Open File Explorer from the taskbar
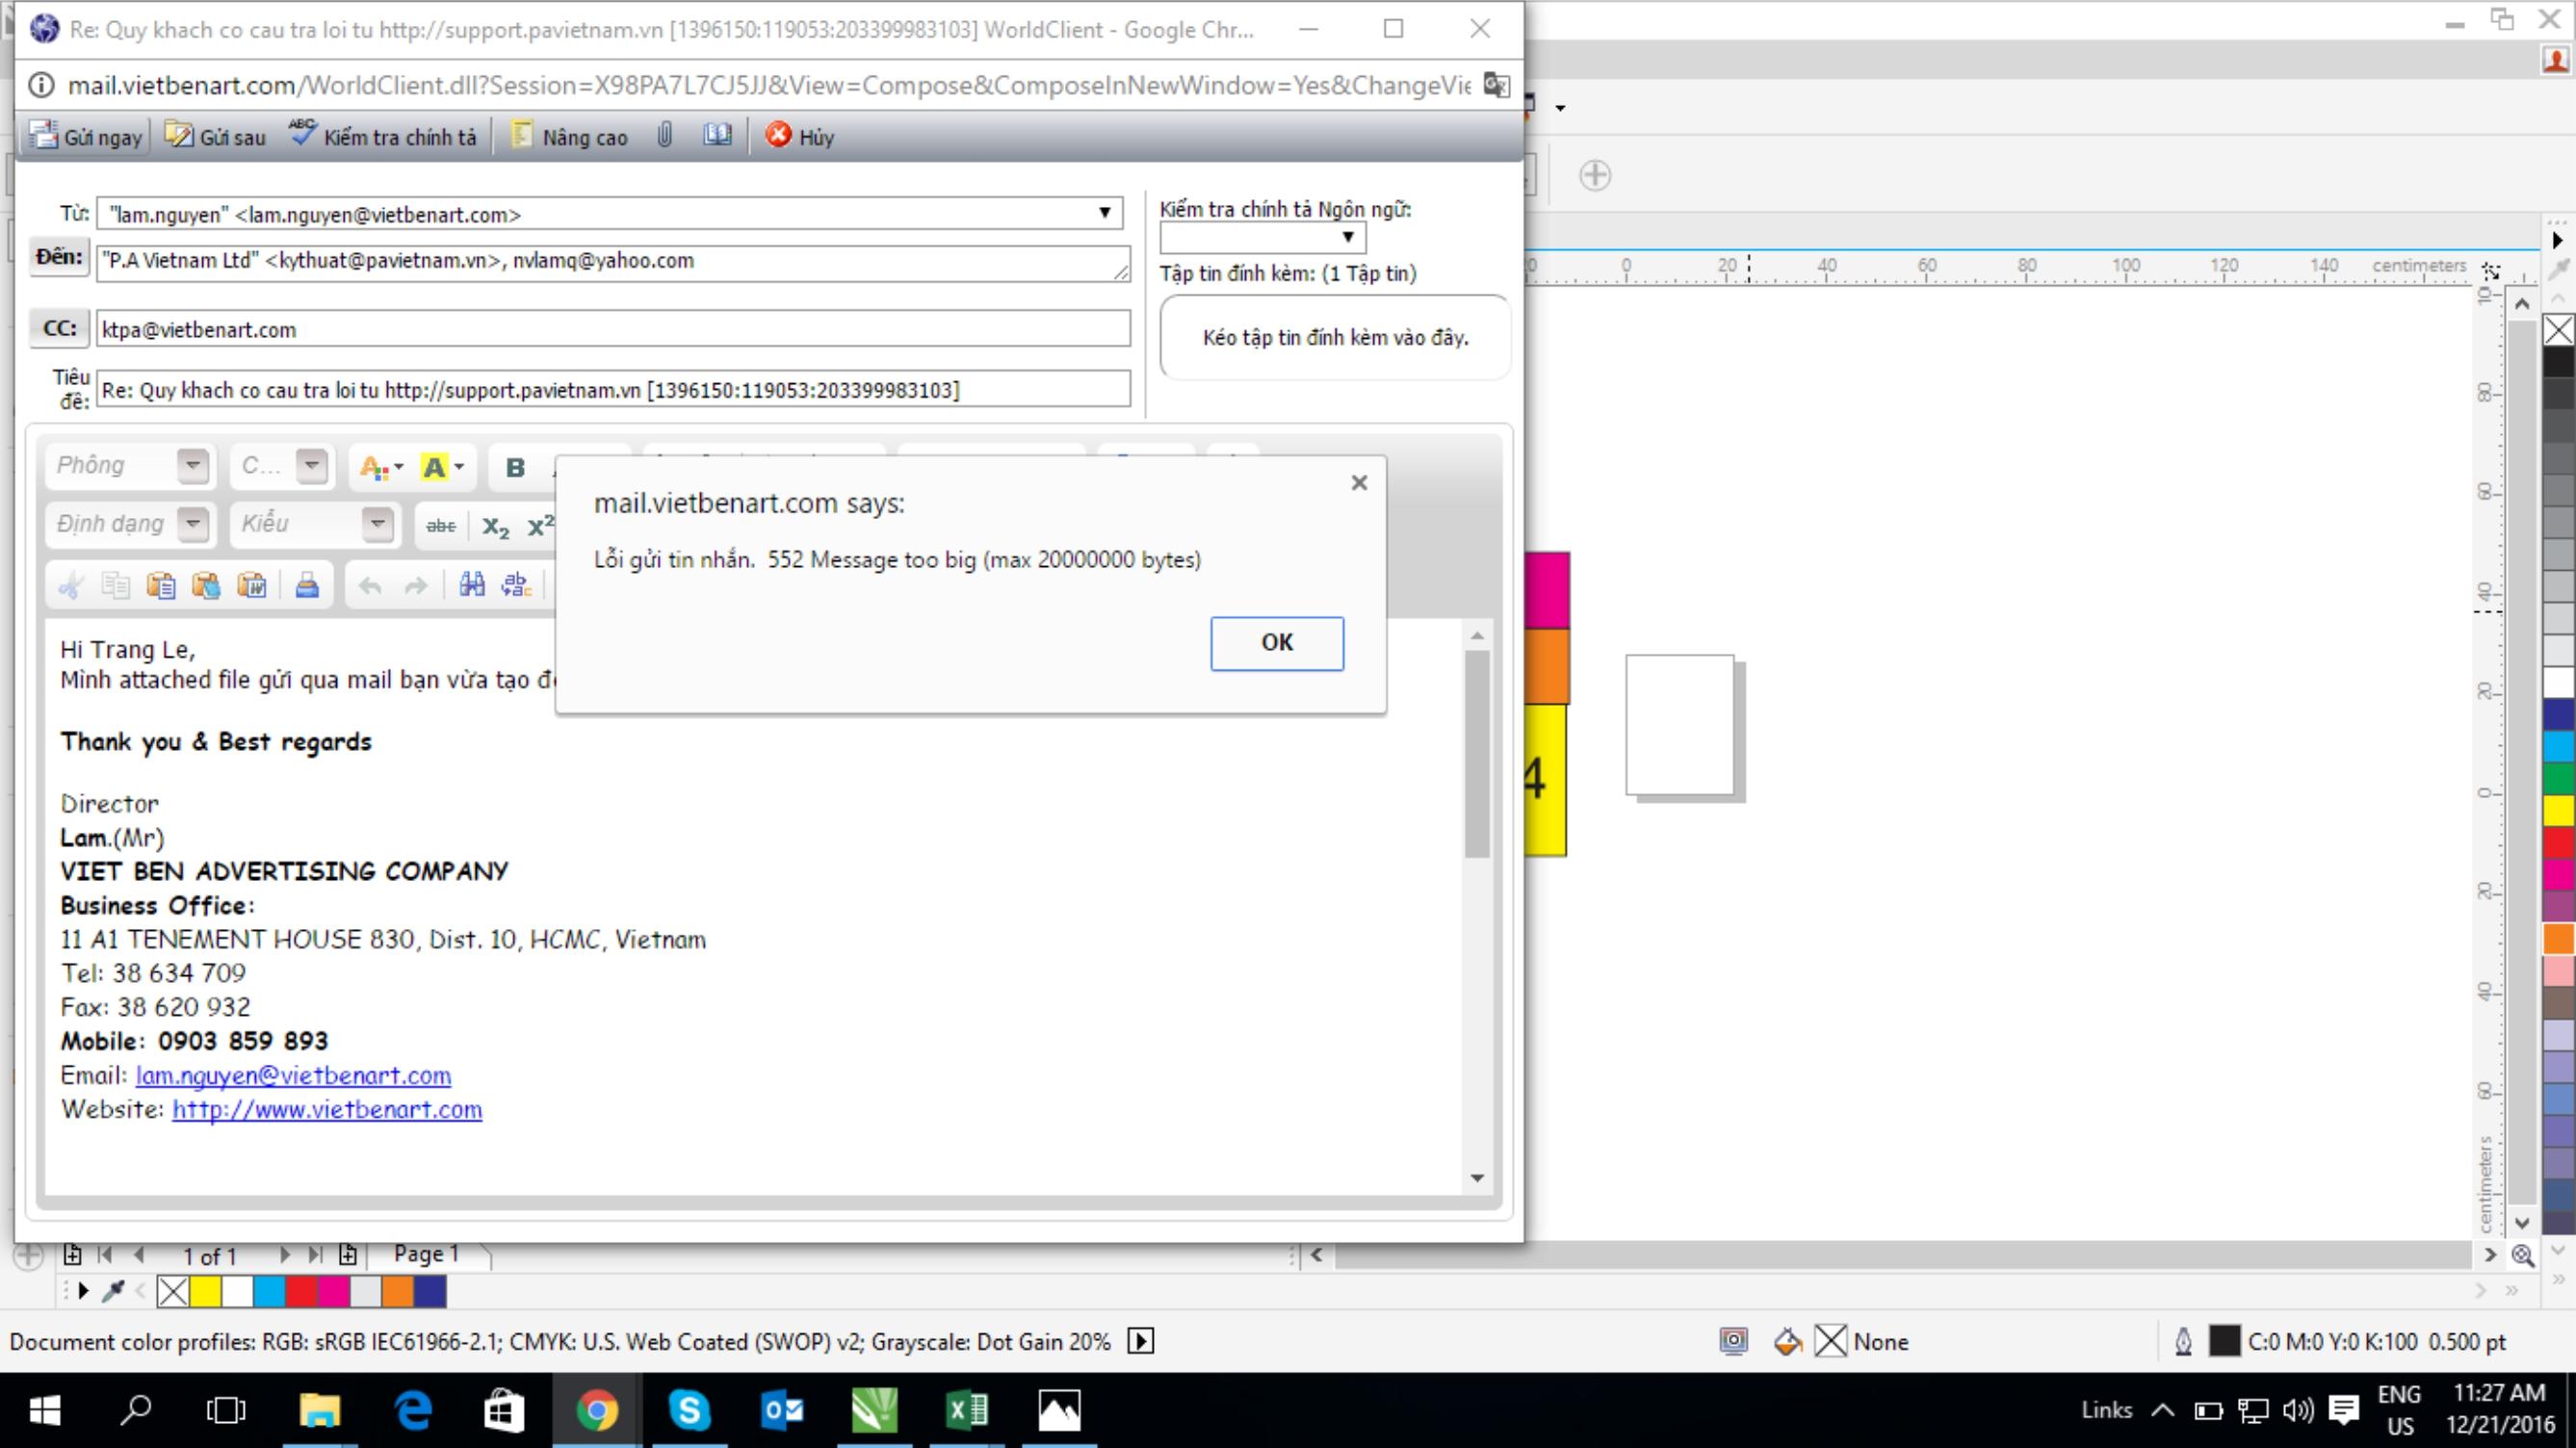The width and height of the screenshot is (2576, 1448). tap(320, 1410)
